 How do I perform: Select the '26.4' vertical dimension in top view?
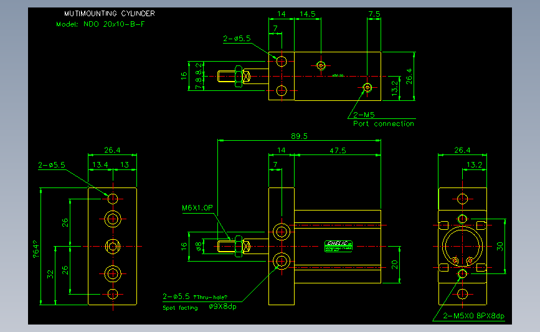click(x=409, y=76)
